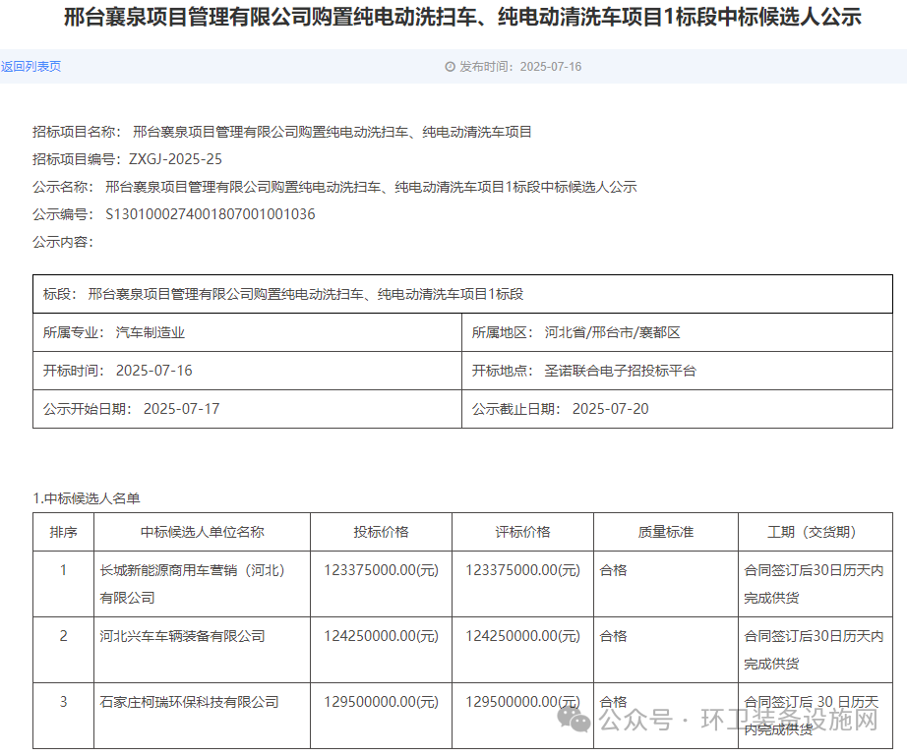The width and height of the screenshot is (907, 756).
Task: Click the 所属专业 汽车制造业 cell
Action: point(248,332)
